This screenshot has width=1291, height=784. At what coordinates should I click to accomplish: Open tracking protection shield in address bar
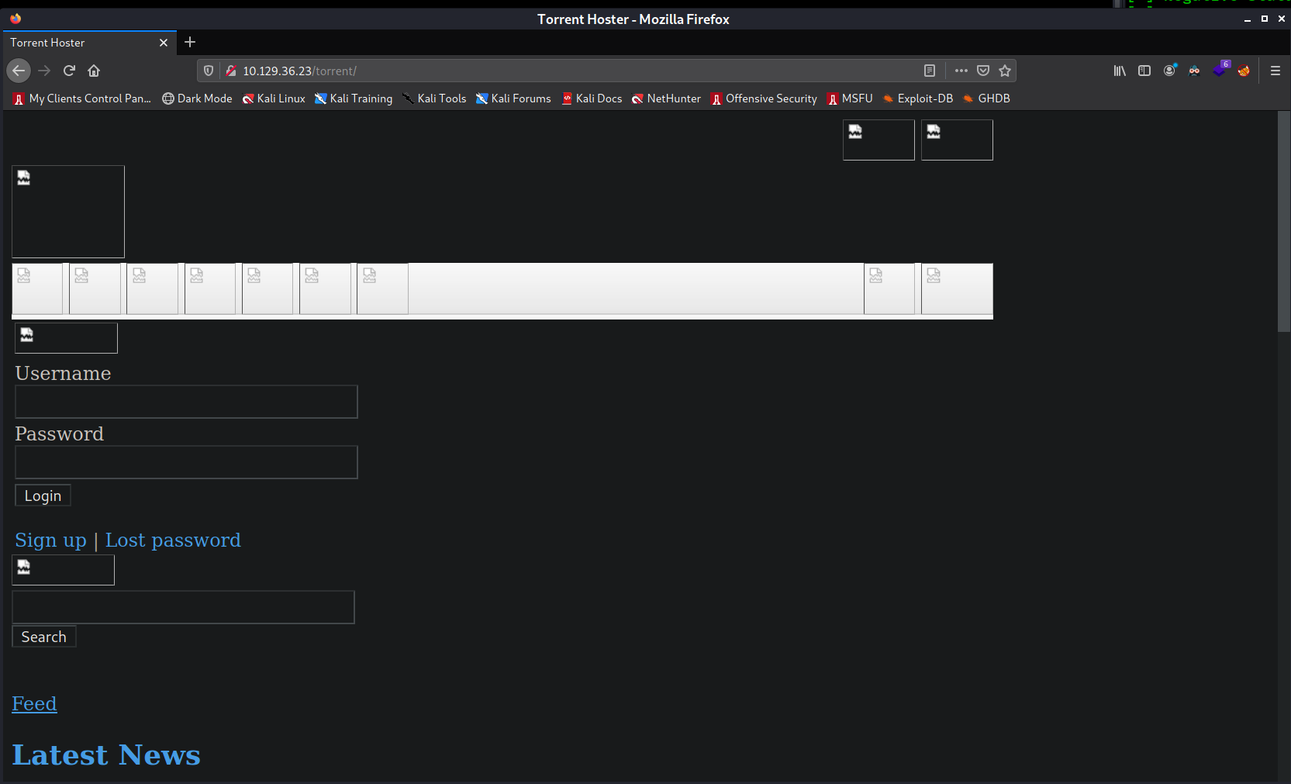(209, 71)
